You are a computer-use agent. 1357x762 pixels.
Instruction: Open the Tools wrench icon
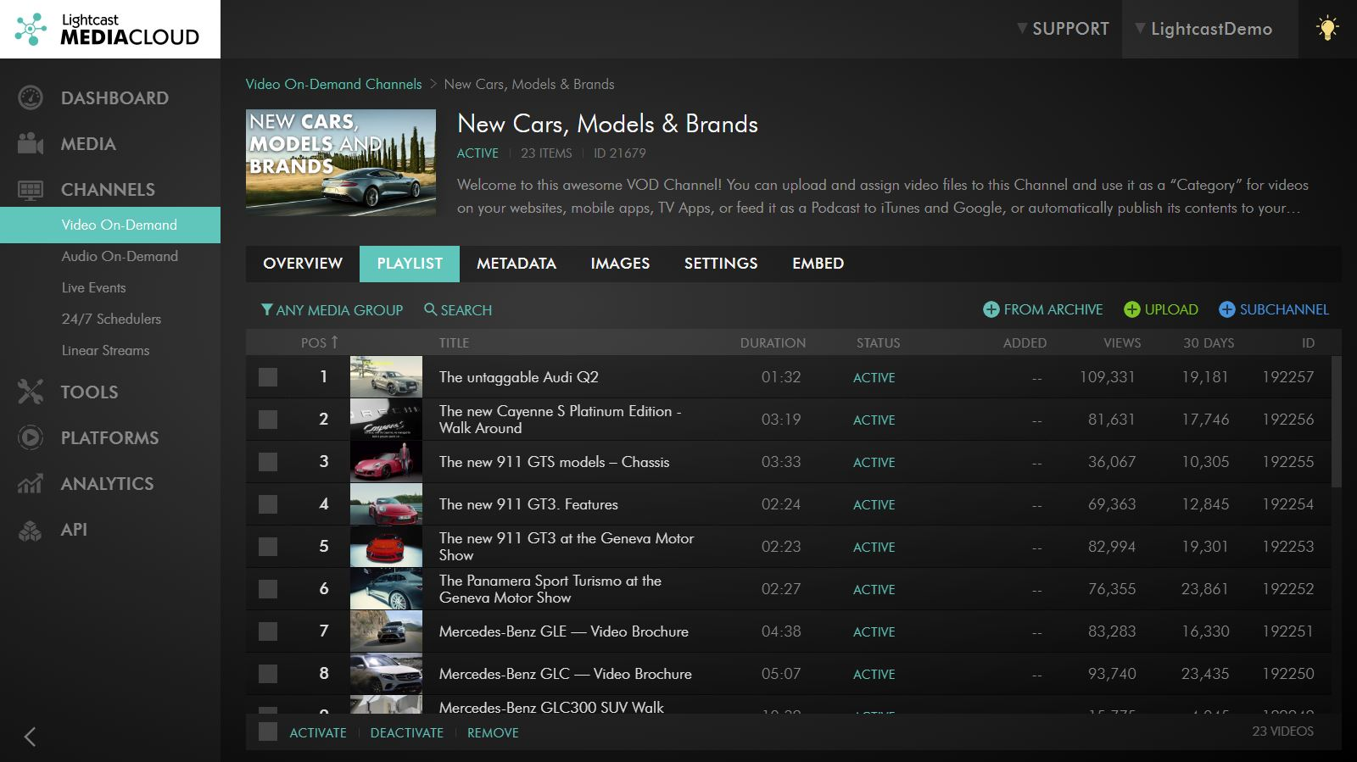[31, 392]
